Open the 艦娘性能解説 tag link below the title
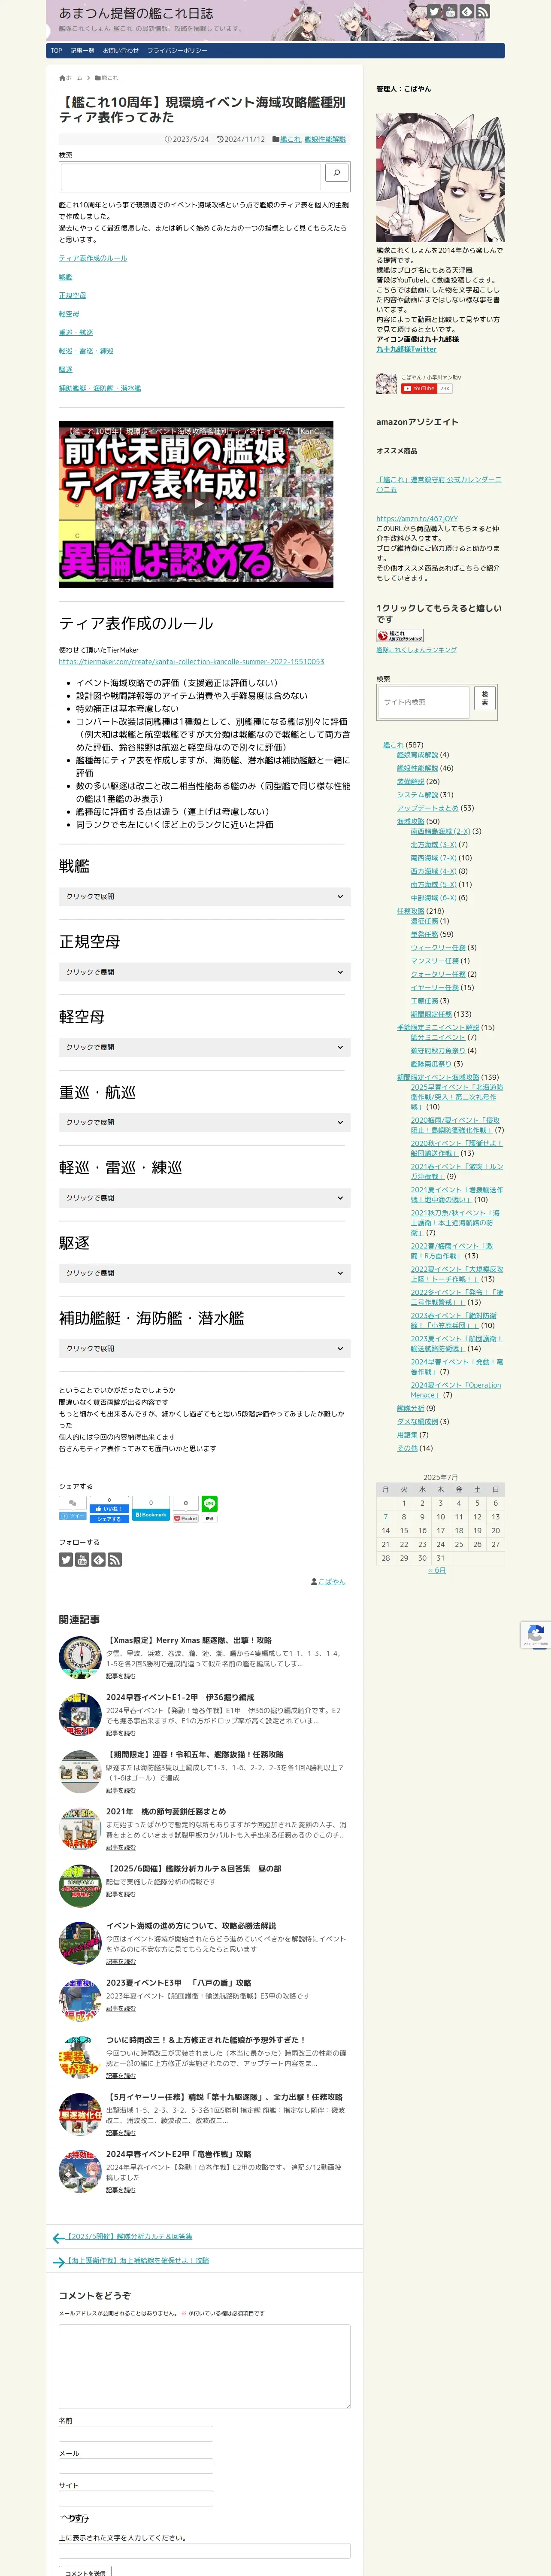The width and height of the screenshot is (551, 2576). click(x=325, y=139)
